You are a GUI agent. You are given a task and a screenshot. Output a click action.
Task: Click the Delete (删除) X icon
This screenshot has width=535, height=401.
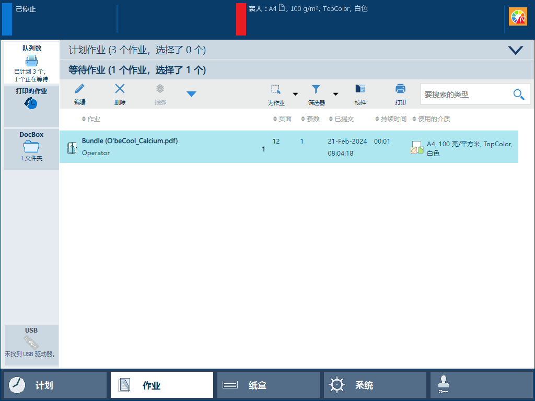120,89
